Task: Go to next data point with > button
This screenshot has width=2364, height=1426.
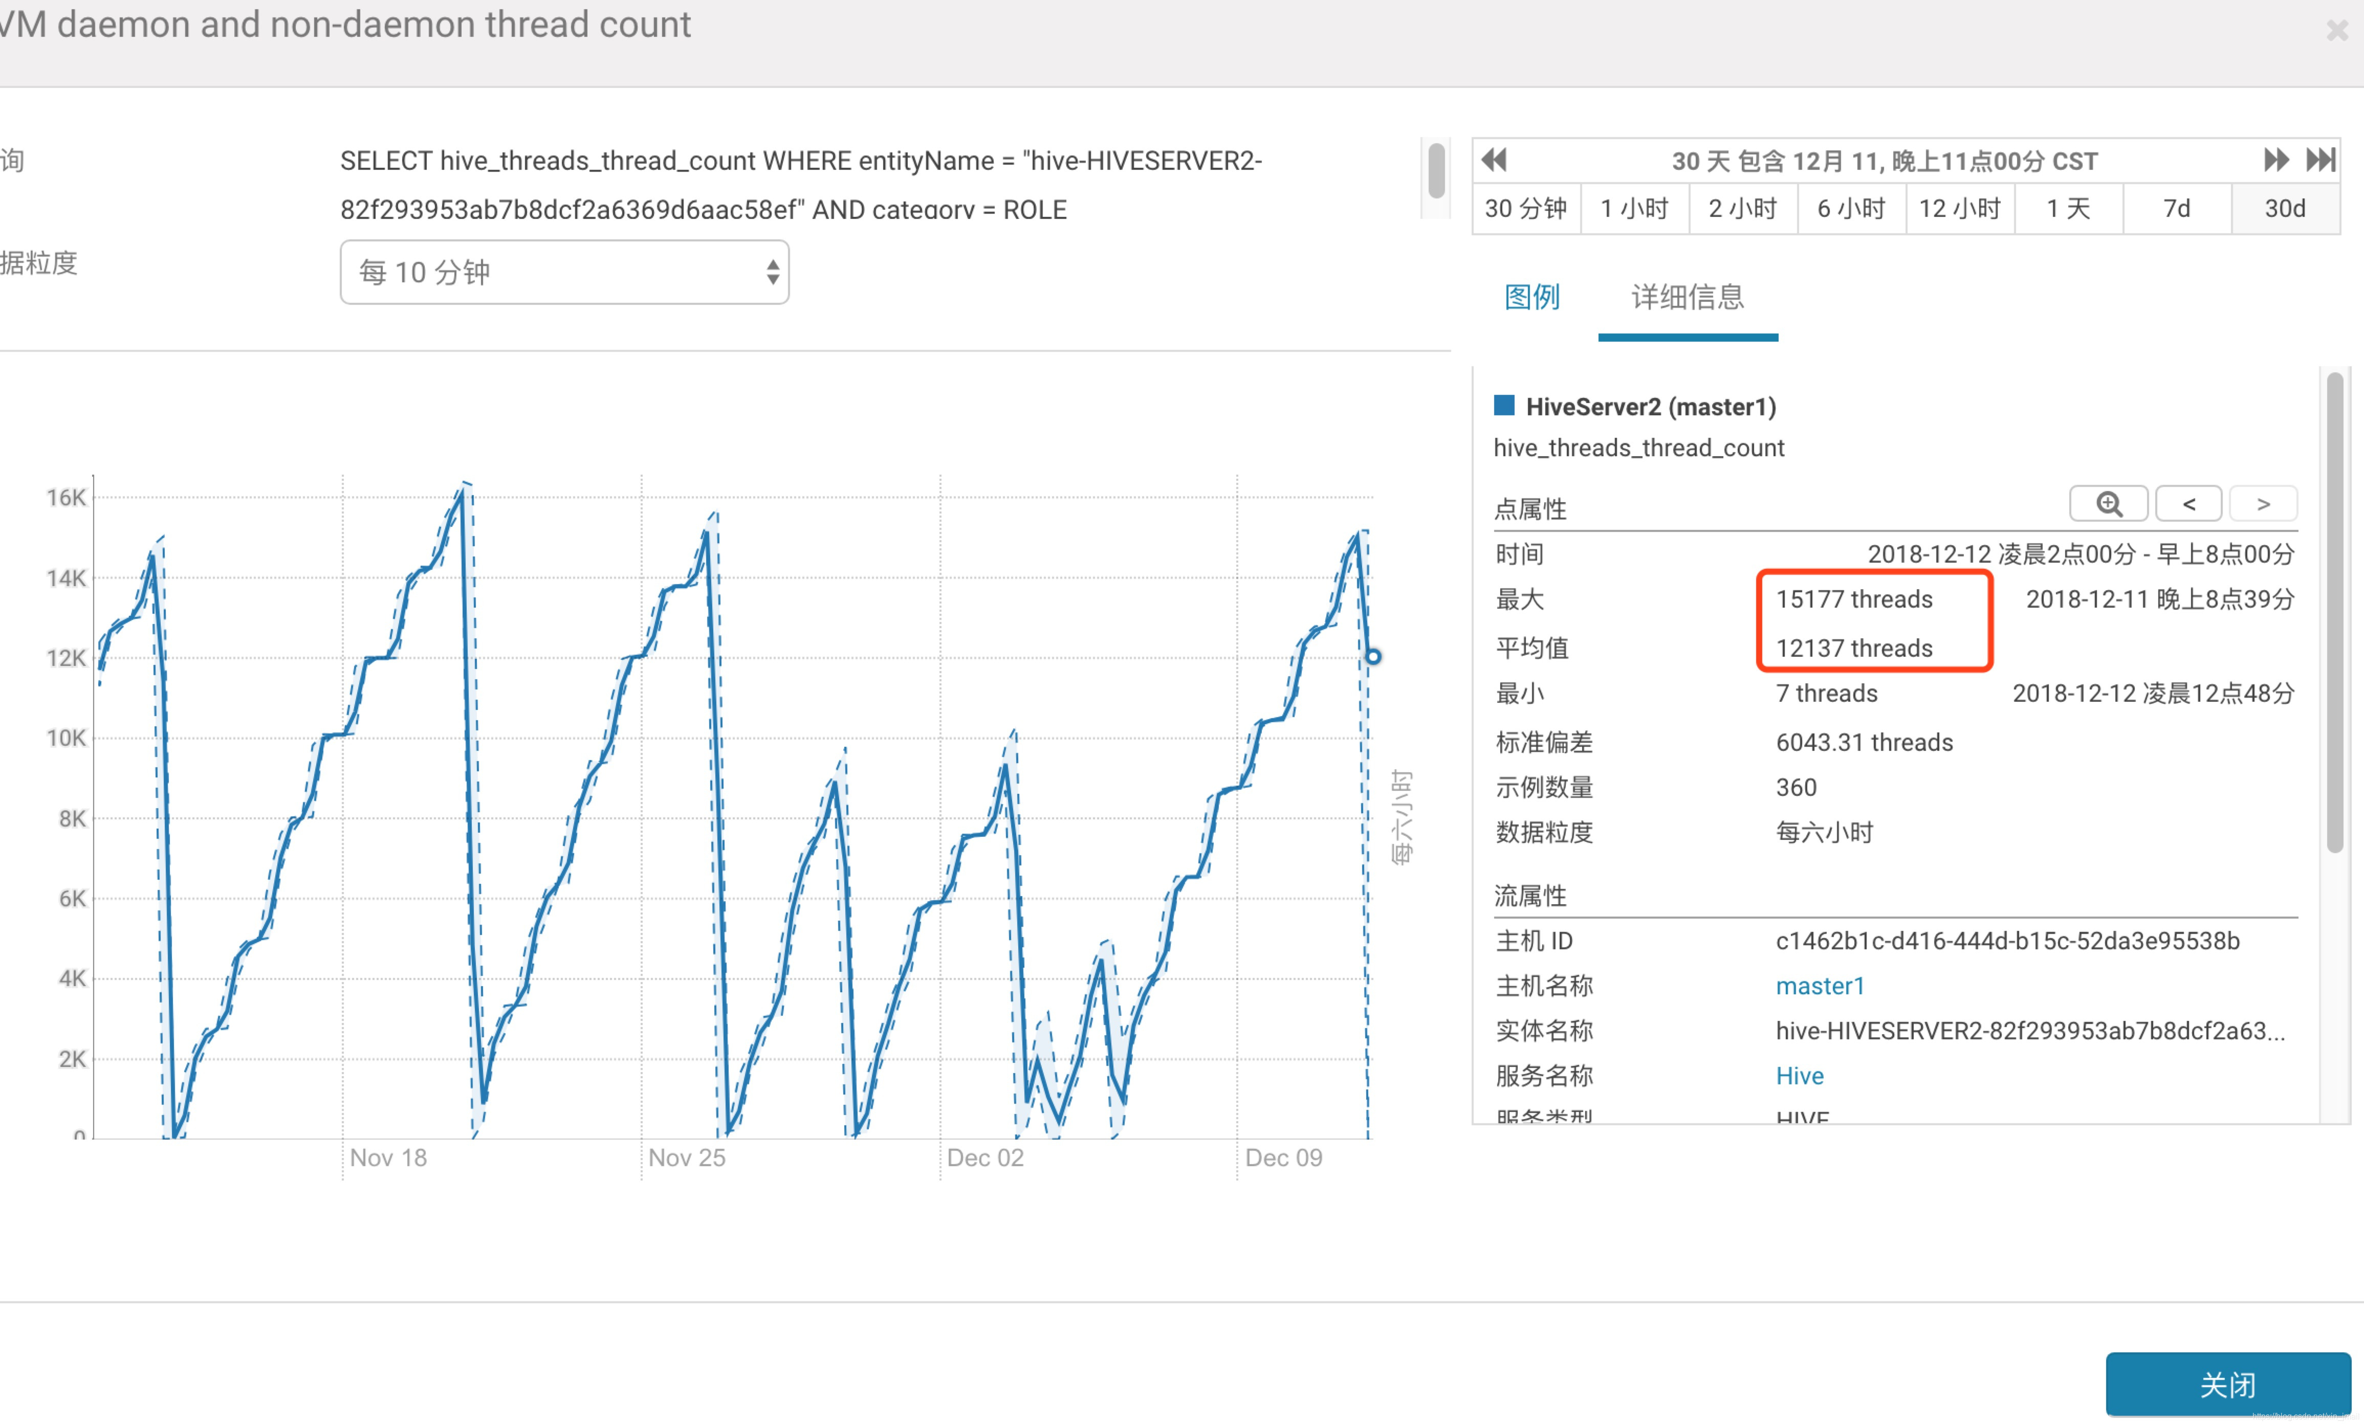Action: (x=2263, y=503)
